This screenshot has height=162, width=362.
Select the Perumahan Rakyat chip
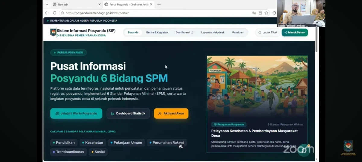(x=167, y=142)
